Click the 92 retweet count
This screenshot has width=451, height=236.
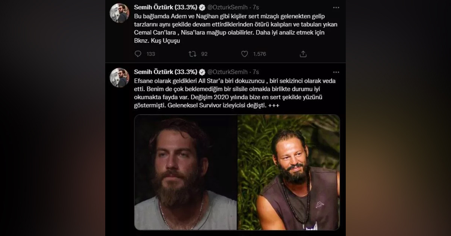(204, 54)
